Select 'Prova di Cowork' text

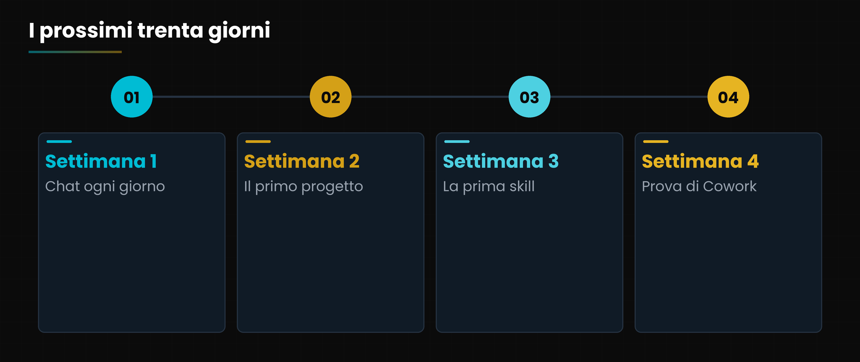(x=699, y=186)
